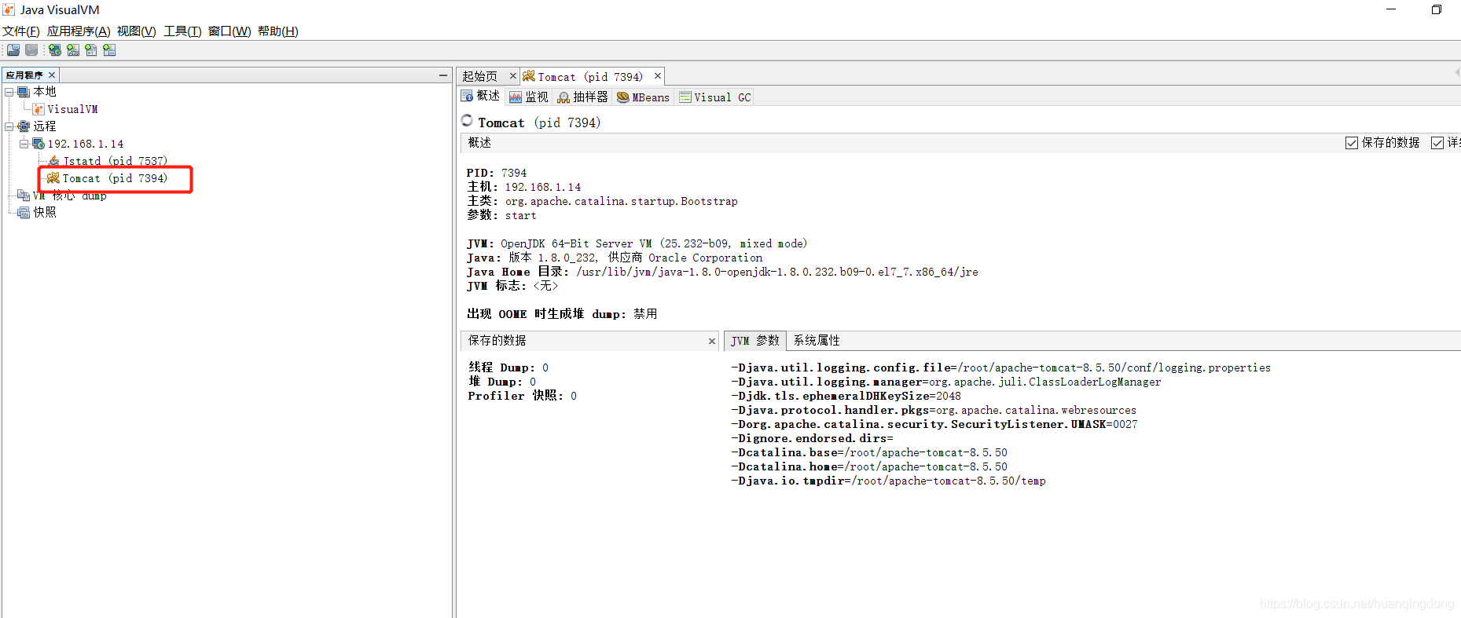The image size is (1461, 618).
Task: Click the 本地 tree label
Action: tap(45, 92)
